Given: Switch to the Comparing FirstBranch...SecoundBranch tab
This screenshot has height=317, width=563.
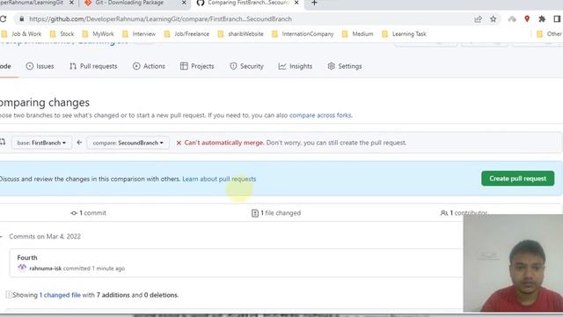Looking at the screenshot, I should click(248, 3).
